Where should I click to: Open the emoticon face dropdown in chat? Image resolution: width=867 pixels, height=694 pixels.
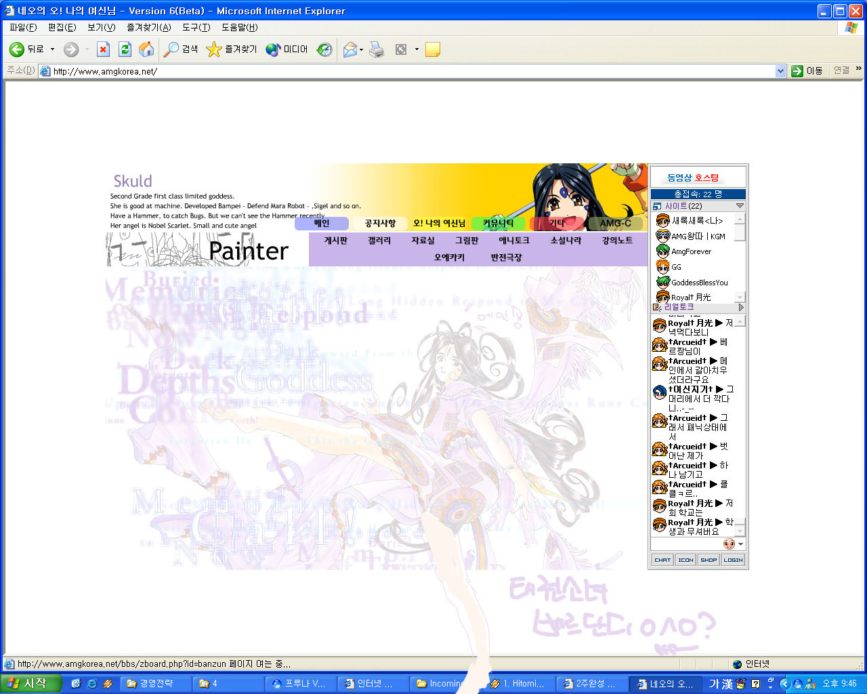(x=734, y=544)
